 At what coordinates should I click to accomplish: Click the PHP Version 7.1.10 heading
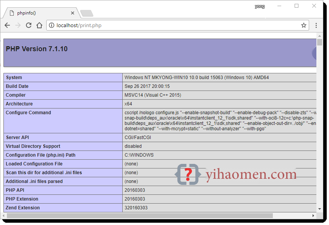point(37,49)
